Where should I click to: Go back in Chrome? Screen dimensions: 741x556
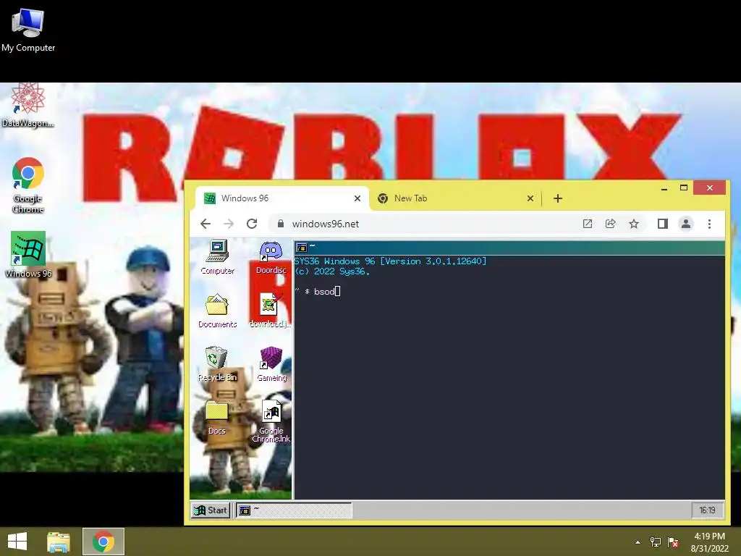[206, 224]
